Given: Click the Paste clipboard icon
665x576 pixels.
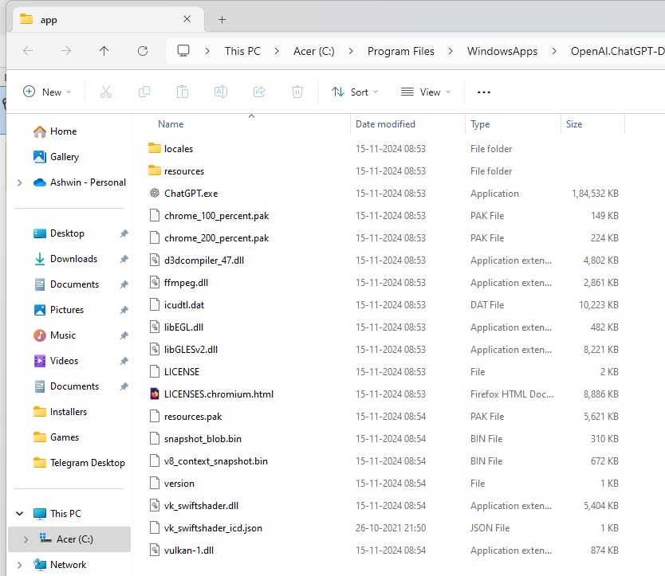Looking at the screenshot, I should tap(183, 92).
